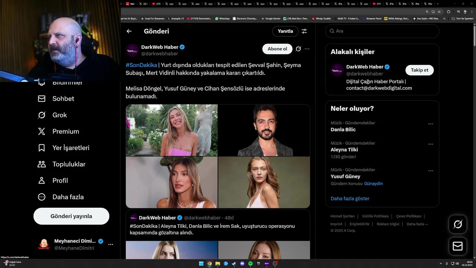Click the Abone ol button

point(277,49)
